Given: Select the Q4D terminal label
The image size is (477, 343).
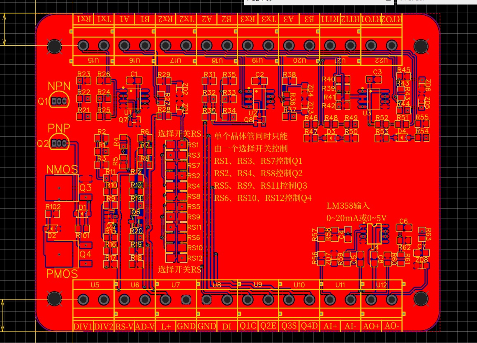Looking at the screenshot, I should (309, 326).
